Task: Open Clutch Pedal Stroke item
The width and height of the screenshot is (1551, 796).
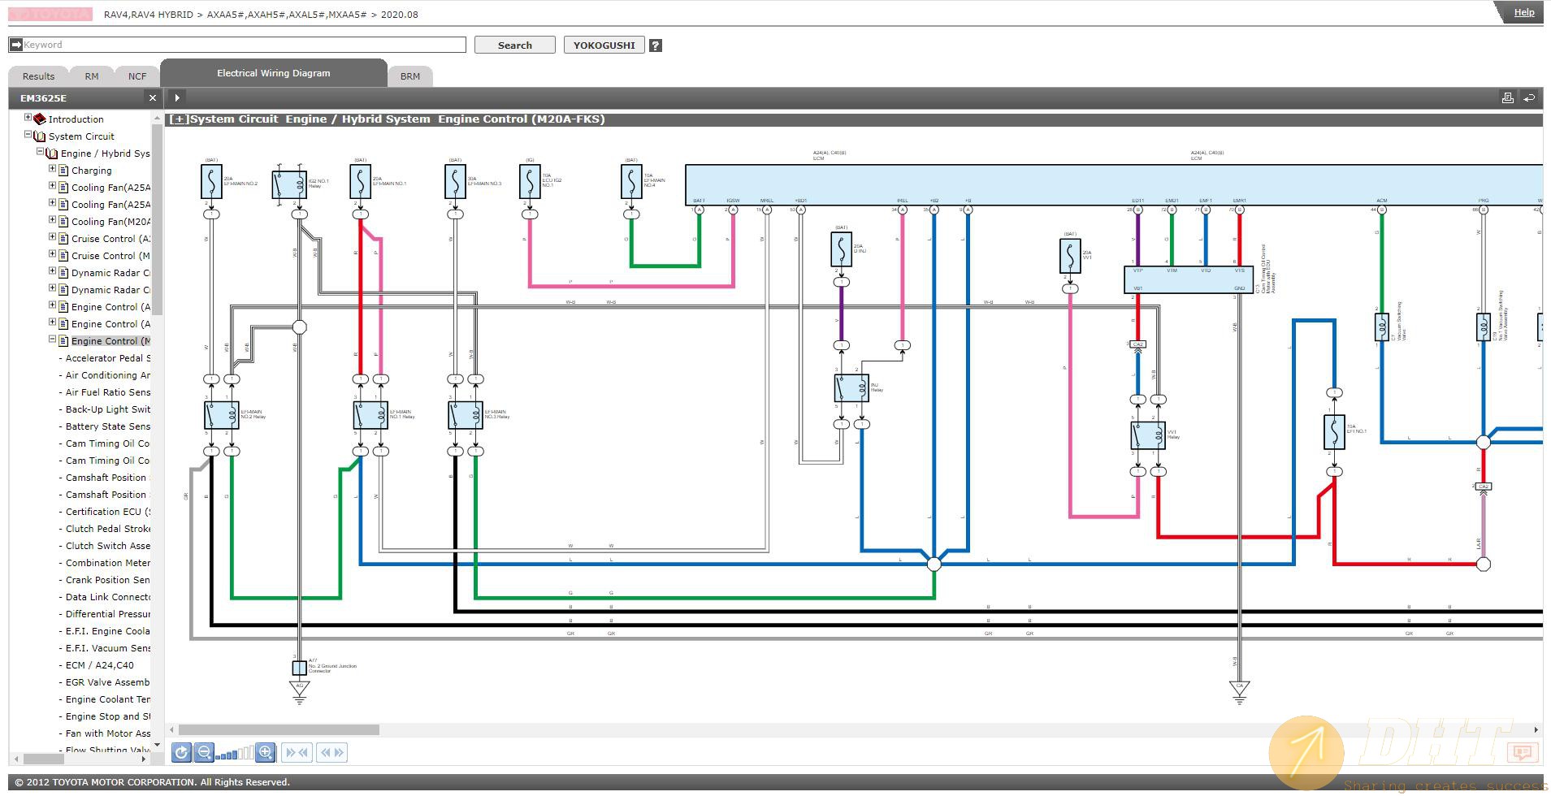Action: pos(107,529)
